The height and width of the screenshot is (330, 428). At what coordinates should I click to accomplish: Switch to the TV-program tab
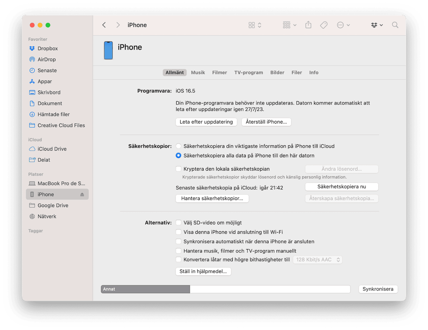[x=248, y=72]
